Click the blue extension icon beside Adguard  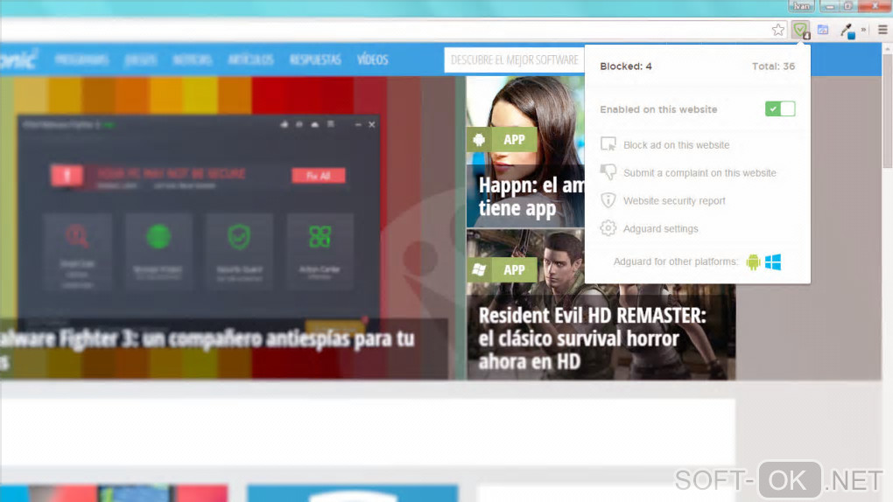point(823,30)
